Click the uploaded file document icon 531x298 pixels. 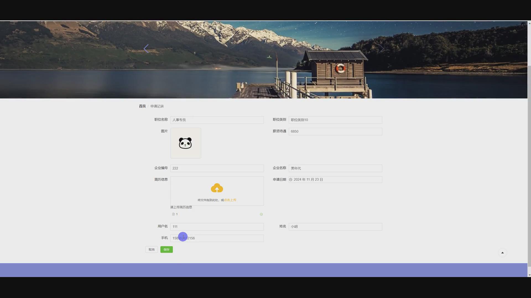click(173, 214)
